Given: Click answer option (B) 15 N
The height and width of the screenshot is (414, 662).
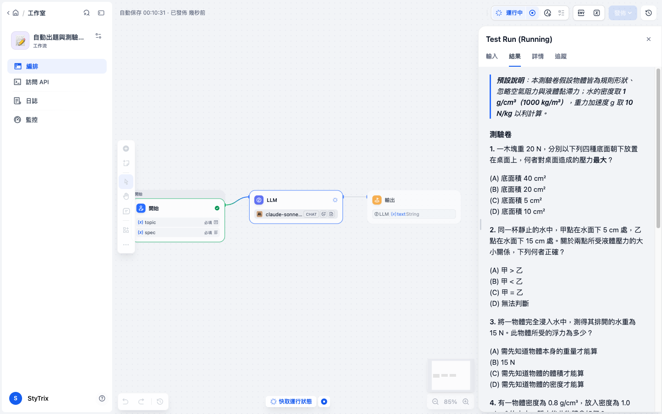Looking at the screenshot, I should click(502, 362).
